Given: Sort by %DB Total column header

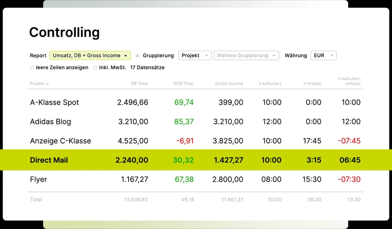Looking at the screenshot, I should (183, 84).
